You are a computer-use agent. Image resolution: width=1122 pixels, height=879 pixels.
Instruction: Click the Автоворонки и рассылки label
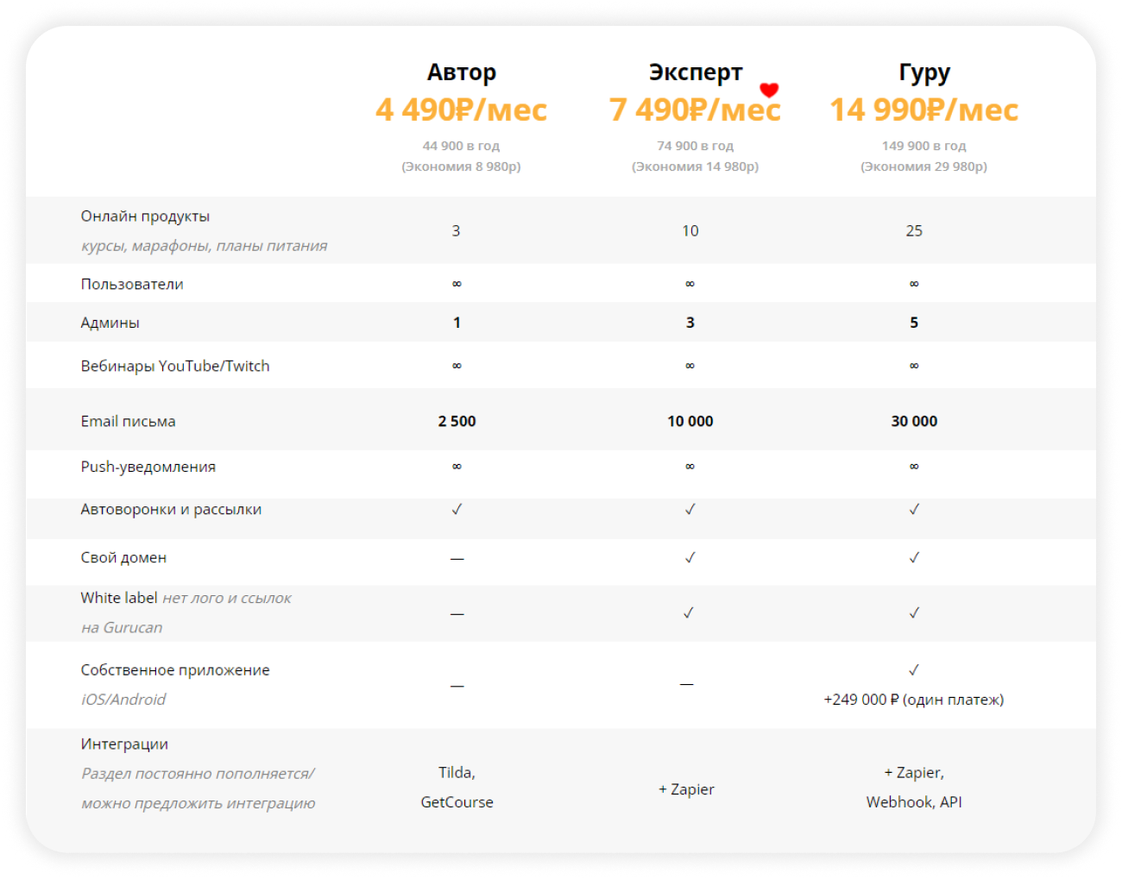coord(171,510)
